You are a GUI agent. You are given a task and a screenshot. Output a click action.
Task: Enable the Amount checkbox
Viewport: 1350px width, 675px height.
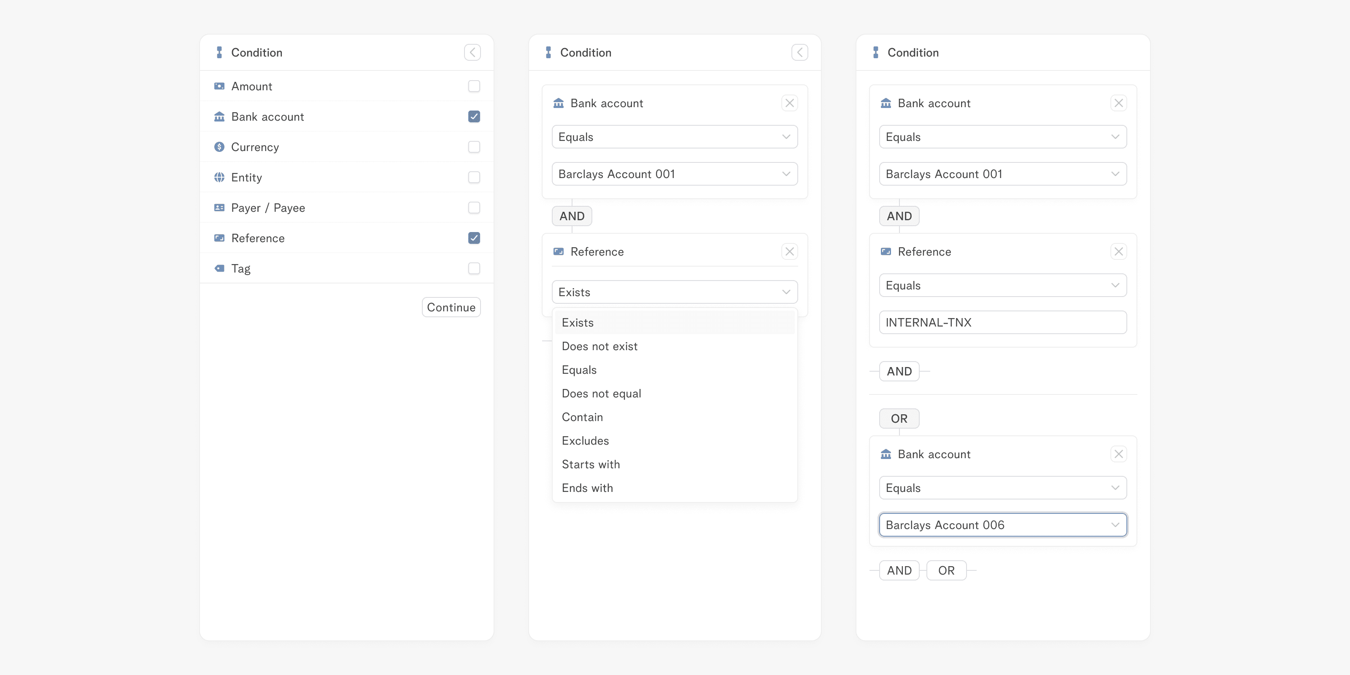[x=474, y=86]
